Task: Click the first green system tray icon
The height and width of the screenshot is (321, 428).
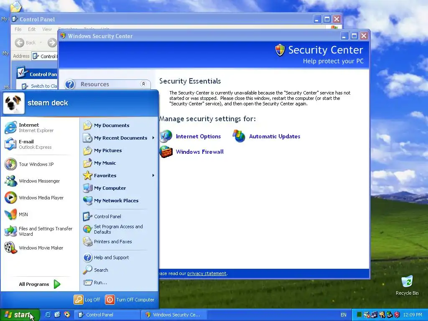Action: pos(359,315)
